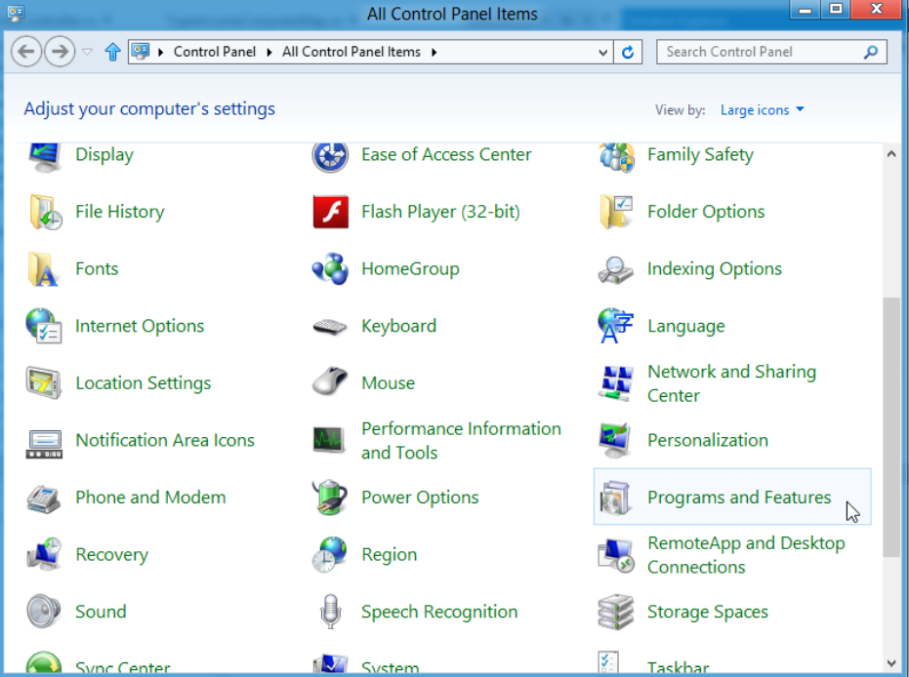Click the All Control Panel Items breadcrumb
The image size is (909, 677).
point(351,52)
